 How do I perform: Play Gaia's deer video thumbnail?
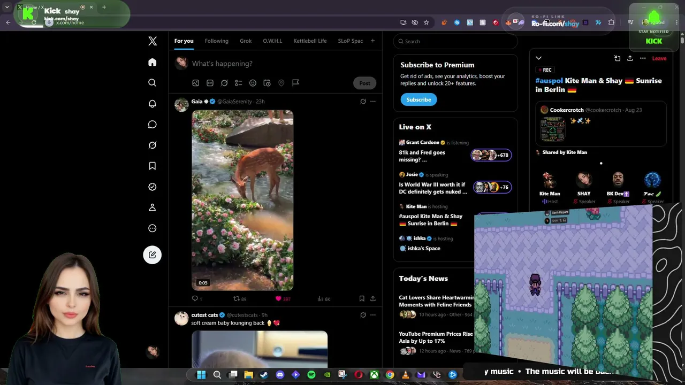click(x=242, y=201)
